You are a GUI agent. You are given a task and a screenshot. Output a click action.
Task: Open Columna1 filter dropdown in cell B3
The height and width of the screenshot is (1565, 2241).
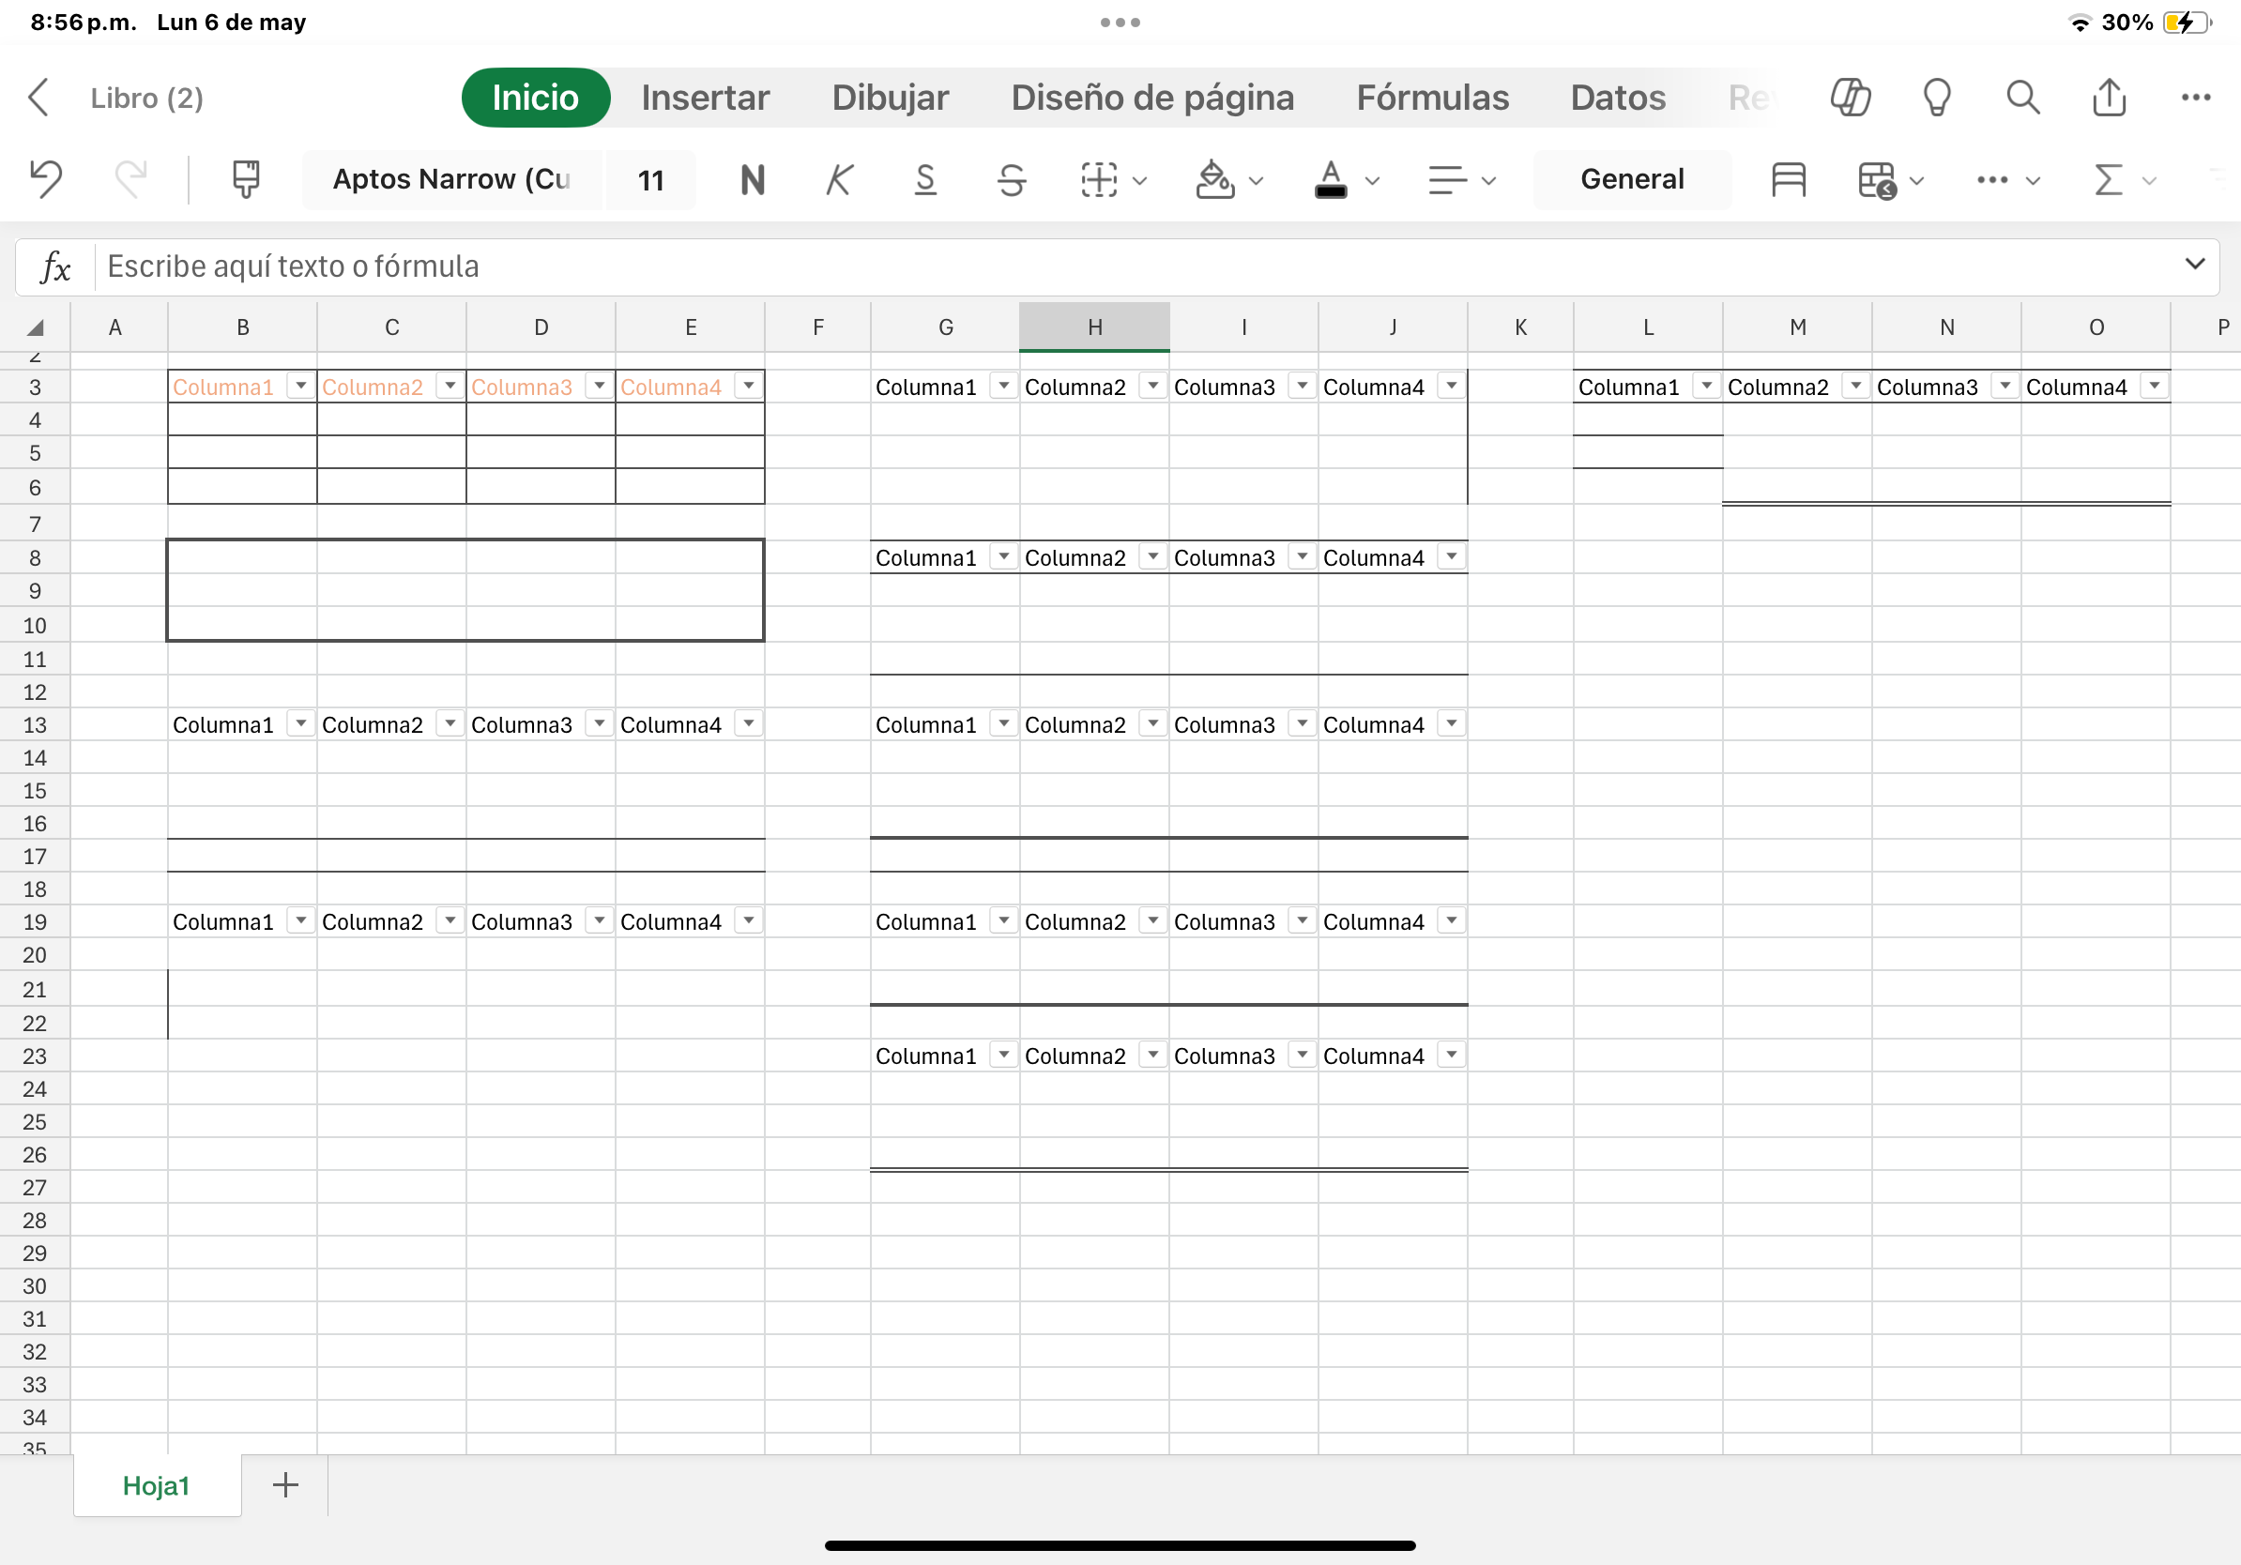point(300,386)
